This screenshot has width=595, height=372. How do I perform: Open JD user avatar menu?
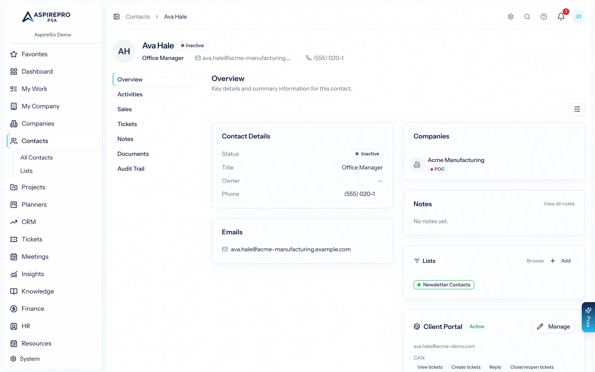click(578, 17)
